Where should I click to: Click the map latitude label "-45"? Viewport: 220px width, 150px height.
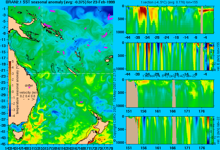pos(3,144)
